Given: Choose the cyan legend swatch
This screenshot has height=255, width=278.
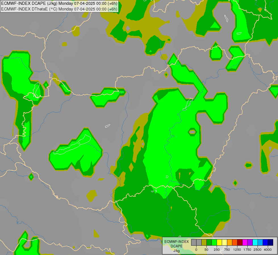Looking at the screenshot, I should point(255,242).
